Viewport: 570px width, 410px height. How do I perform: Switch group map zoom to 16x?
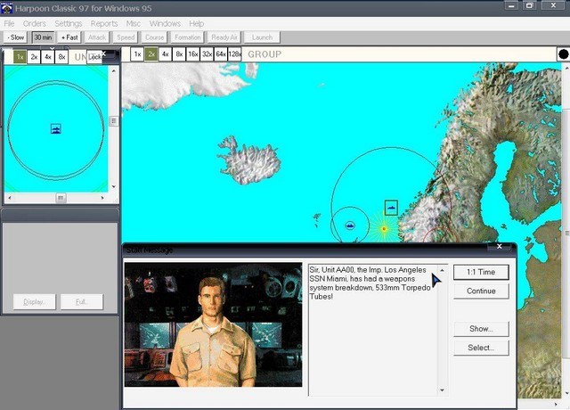tap(193, 54)
